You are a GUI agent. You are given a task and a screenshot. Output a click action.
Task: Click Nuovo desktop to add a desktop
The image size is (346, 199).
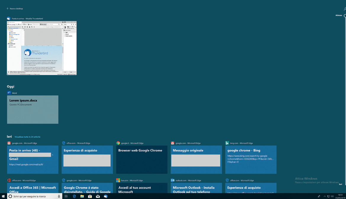click(x=15, y=9)
